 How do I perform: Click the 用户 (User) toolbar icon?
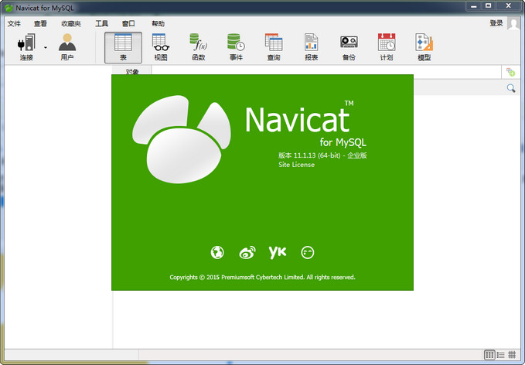tap(67, 45)
